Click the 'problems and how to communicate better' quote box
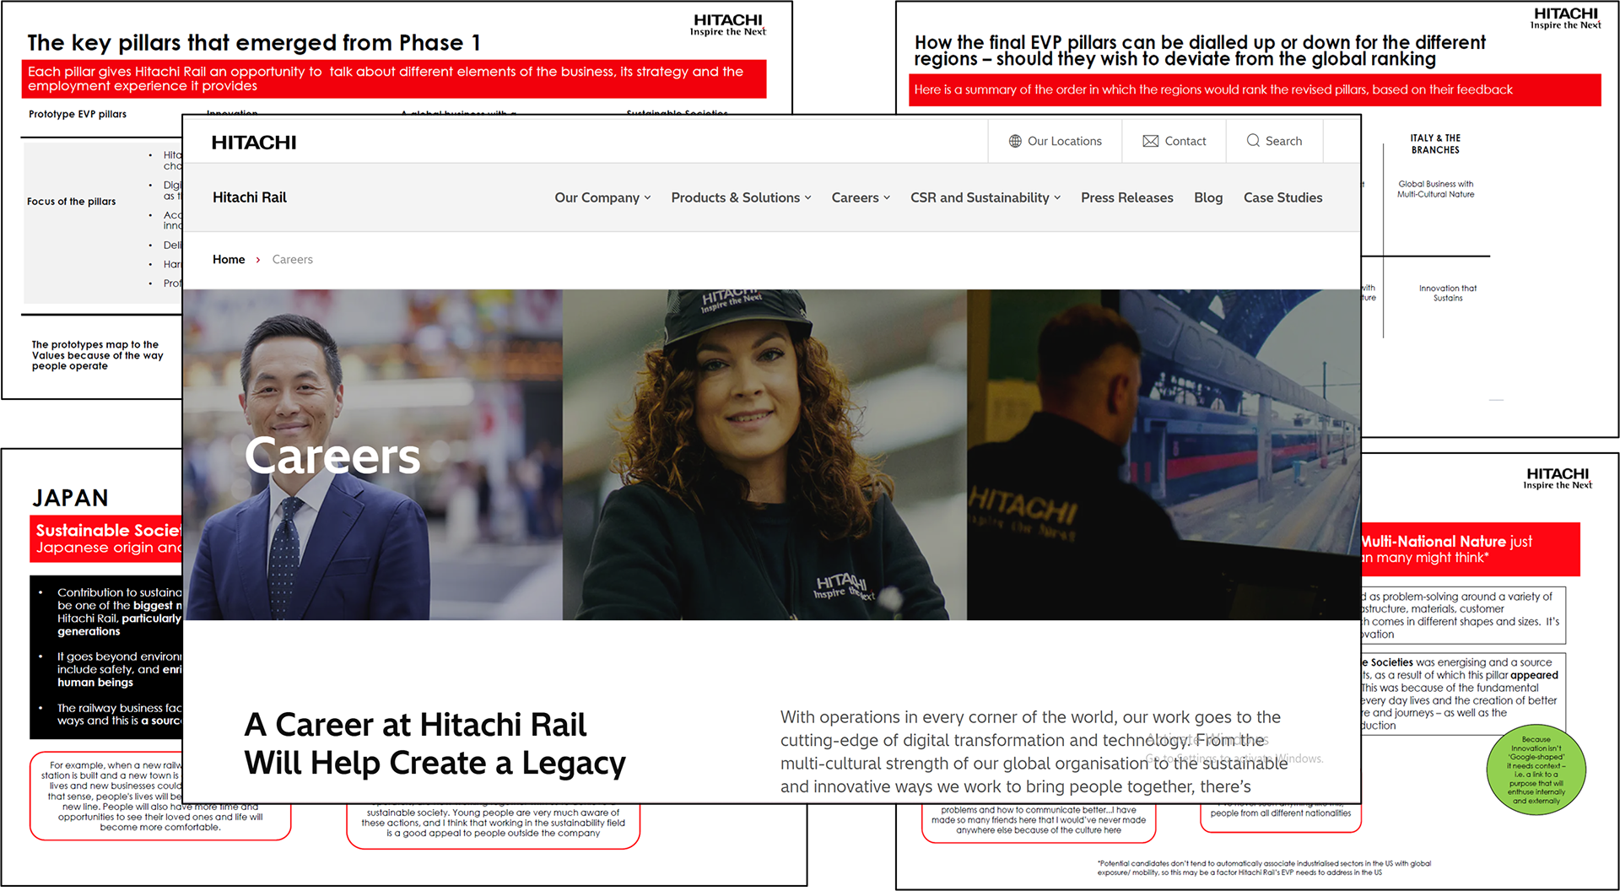This screenshot has width=1620, height=891. coord(1039,823)
